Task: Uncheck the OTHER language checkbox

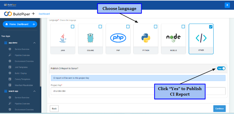Action: pos(211,27)
